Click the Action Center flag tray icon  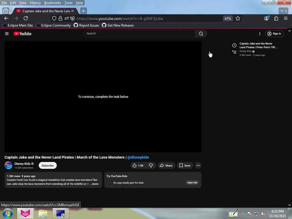[x=250, y=214]
